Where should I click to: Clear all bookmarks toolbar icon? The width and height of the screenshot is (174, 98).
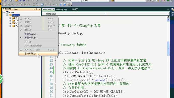click(69, 5)
